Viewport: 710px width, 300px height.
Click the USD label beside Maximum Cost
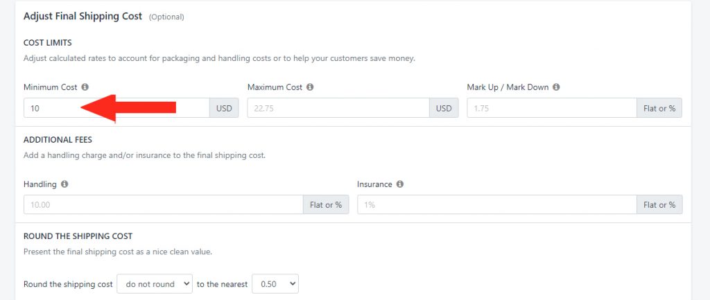(444, 108)
